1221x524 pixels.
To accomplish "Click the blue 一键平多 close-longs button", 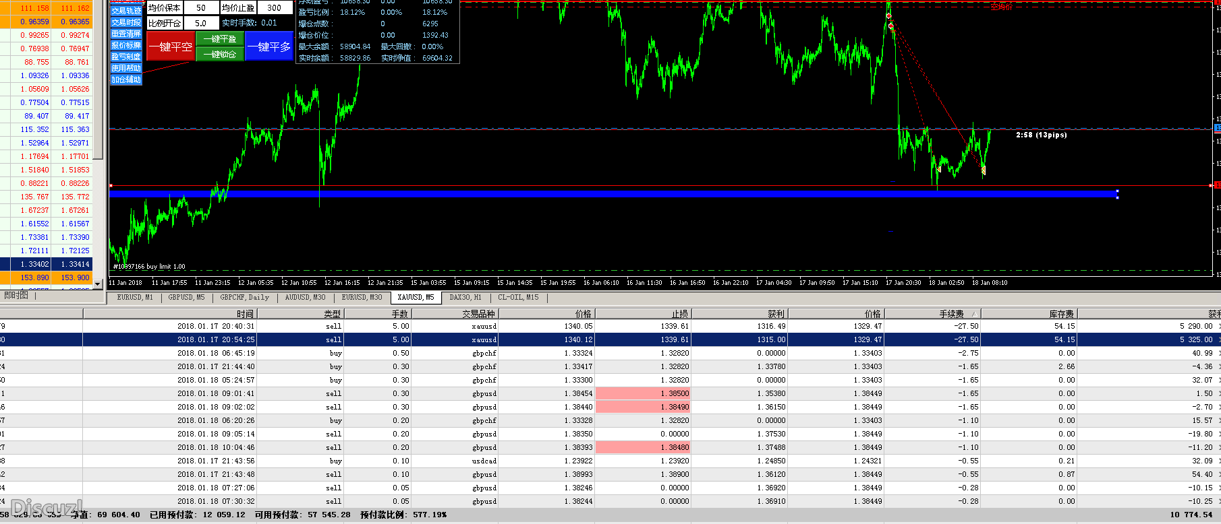I will tap(269, 46).
